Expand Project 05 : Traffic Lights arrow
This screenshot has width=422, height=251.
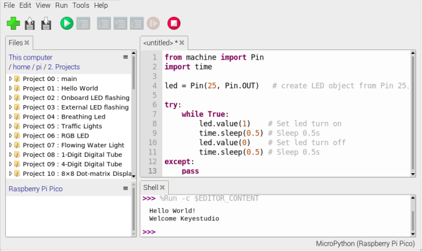click(10, 126)
